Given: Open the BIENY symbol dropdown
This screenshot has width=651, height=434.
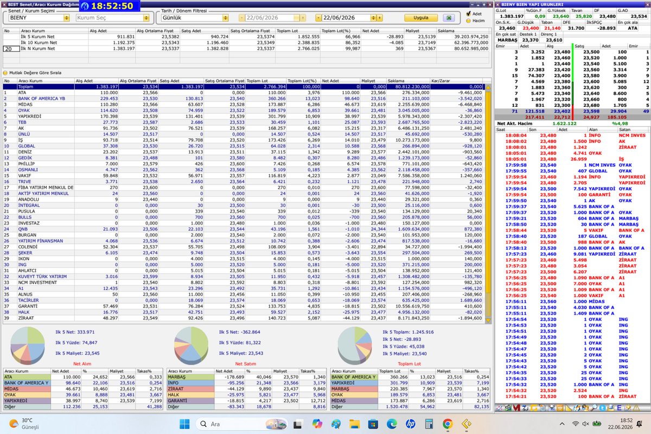Looking at the screenshot, I should coord(67,18).
